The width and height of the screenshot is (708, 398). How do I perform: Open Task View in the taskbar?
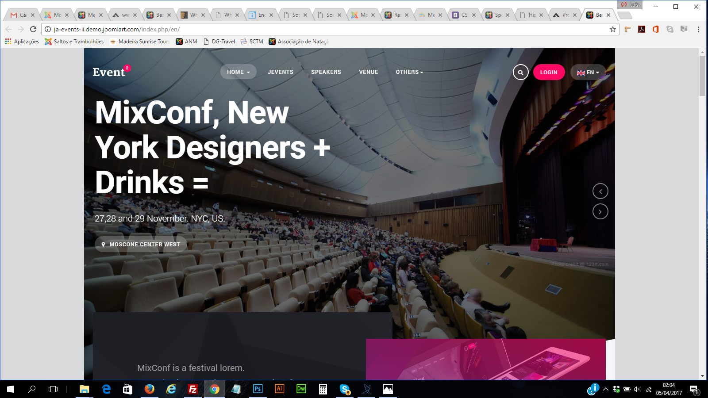[53, 389]
